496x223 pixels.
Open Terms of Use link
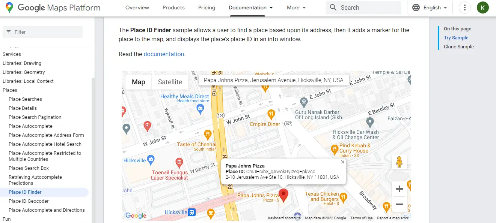pos(361,218)
